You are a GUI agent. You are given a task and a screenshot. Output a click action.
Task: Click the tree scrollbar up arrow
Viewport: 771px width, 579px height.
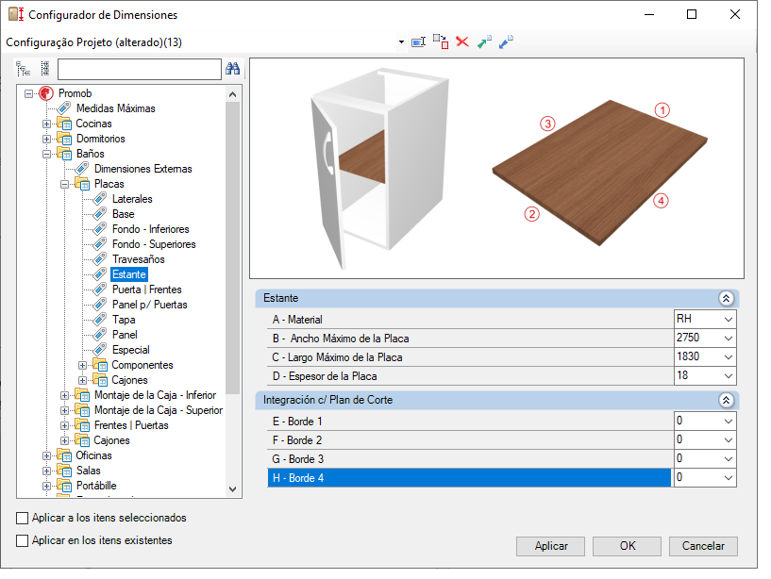pyautogui.click(x=232, y=94)
